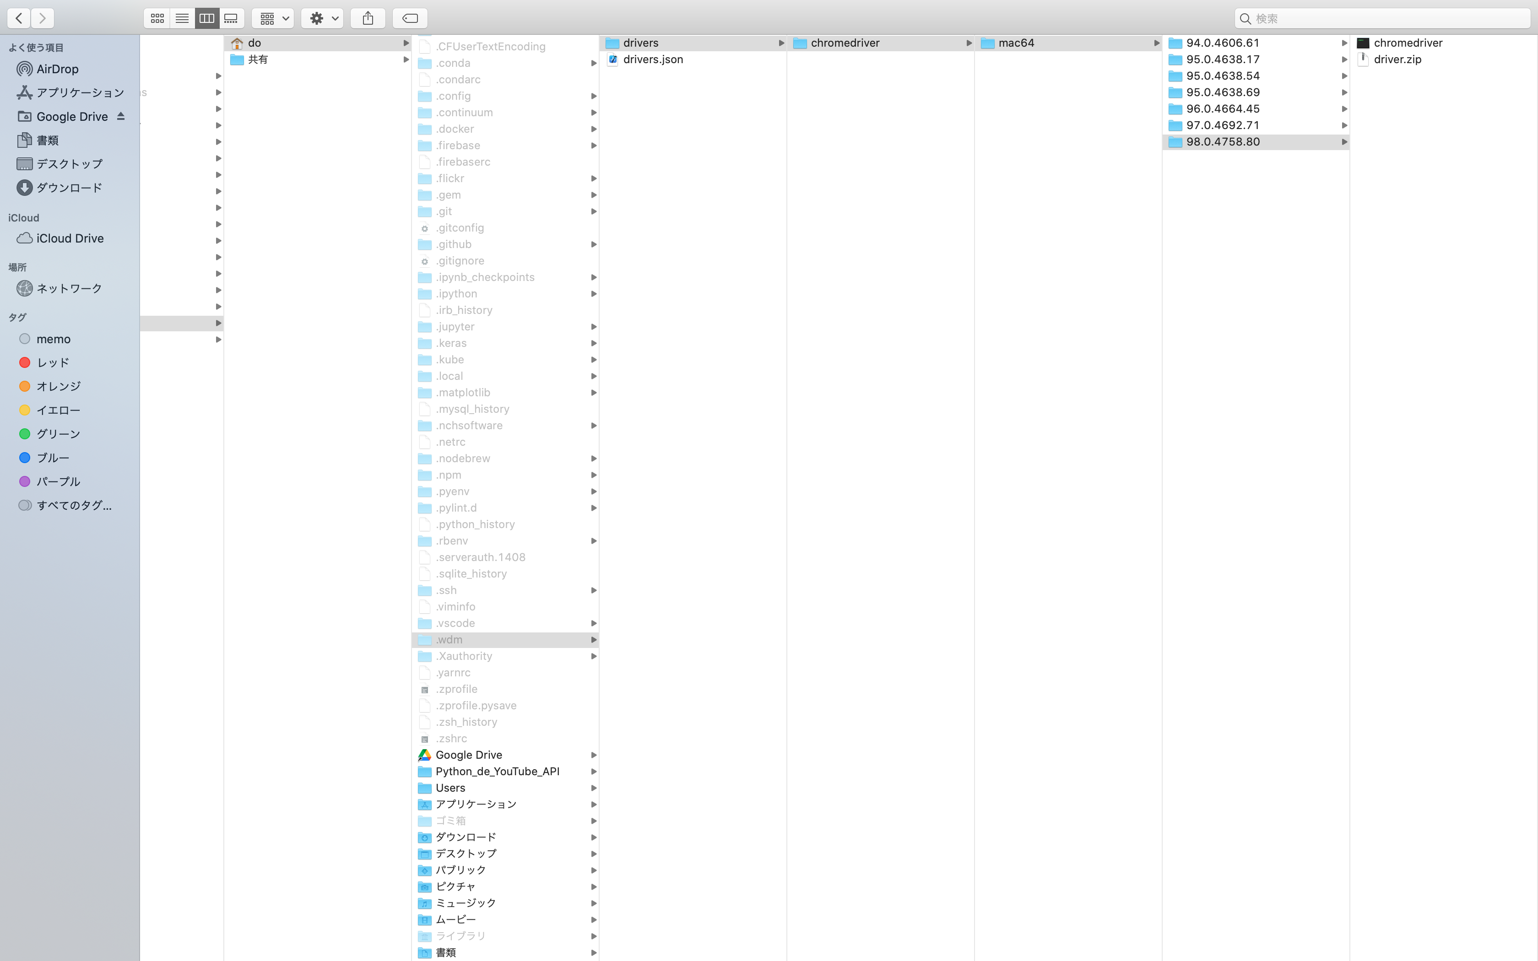This screenshot has height=961, width=1538.
Task: Click the Edit Tags icon in the toolbar
Action: pyautogui.click(x=410, y=18)
